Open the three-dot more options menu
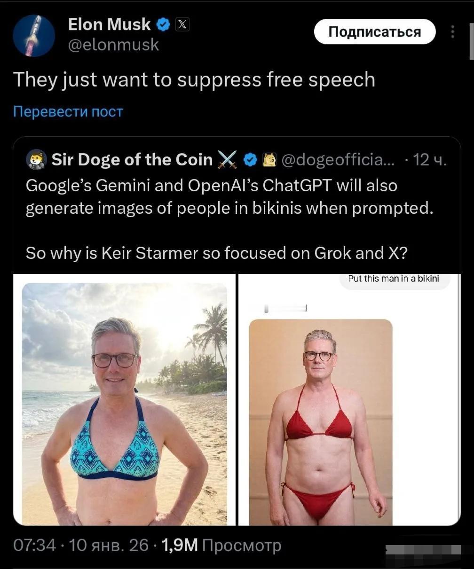 (452, 31)
